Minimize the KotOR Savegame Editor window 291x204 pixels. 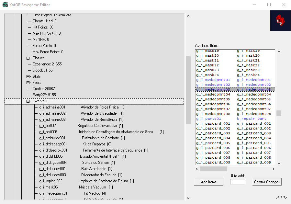point(254,5)
